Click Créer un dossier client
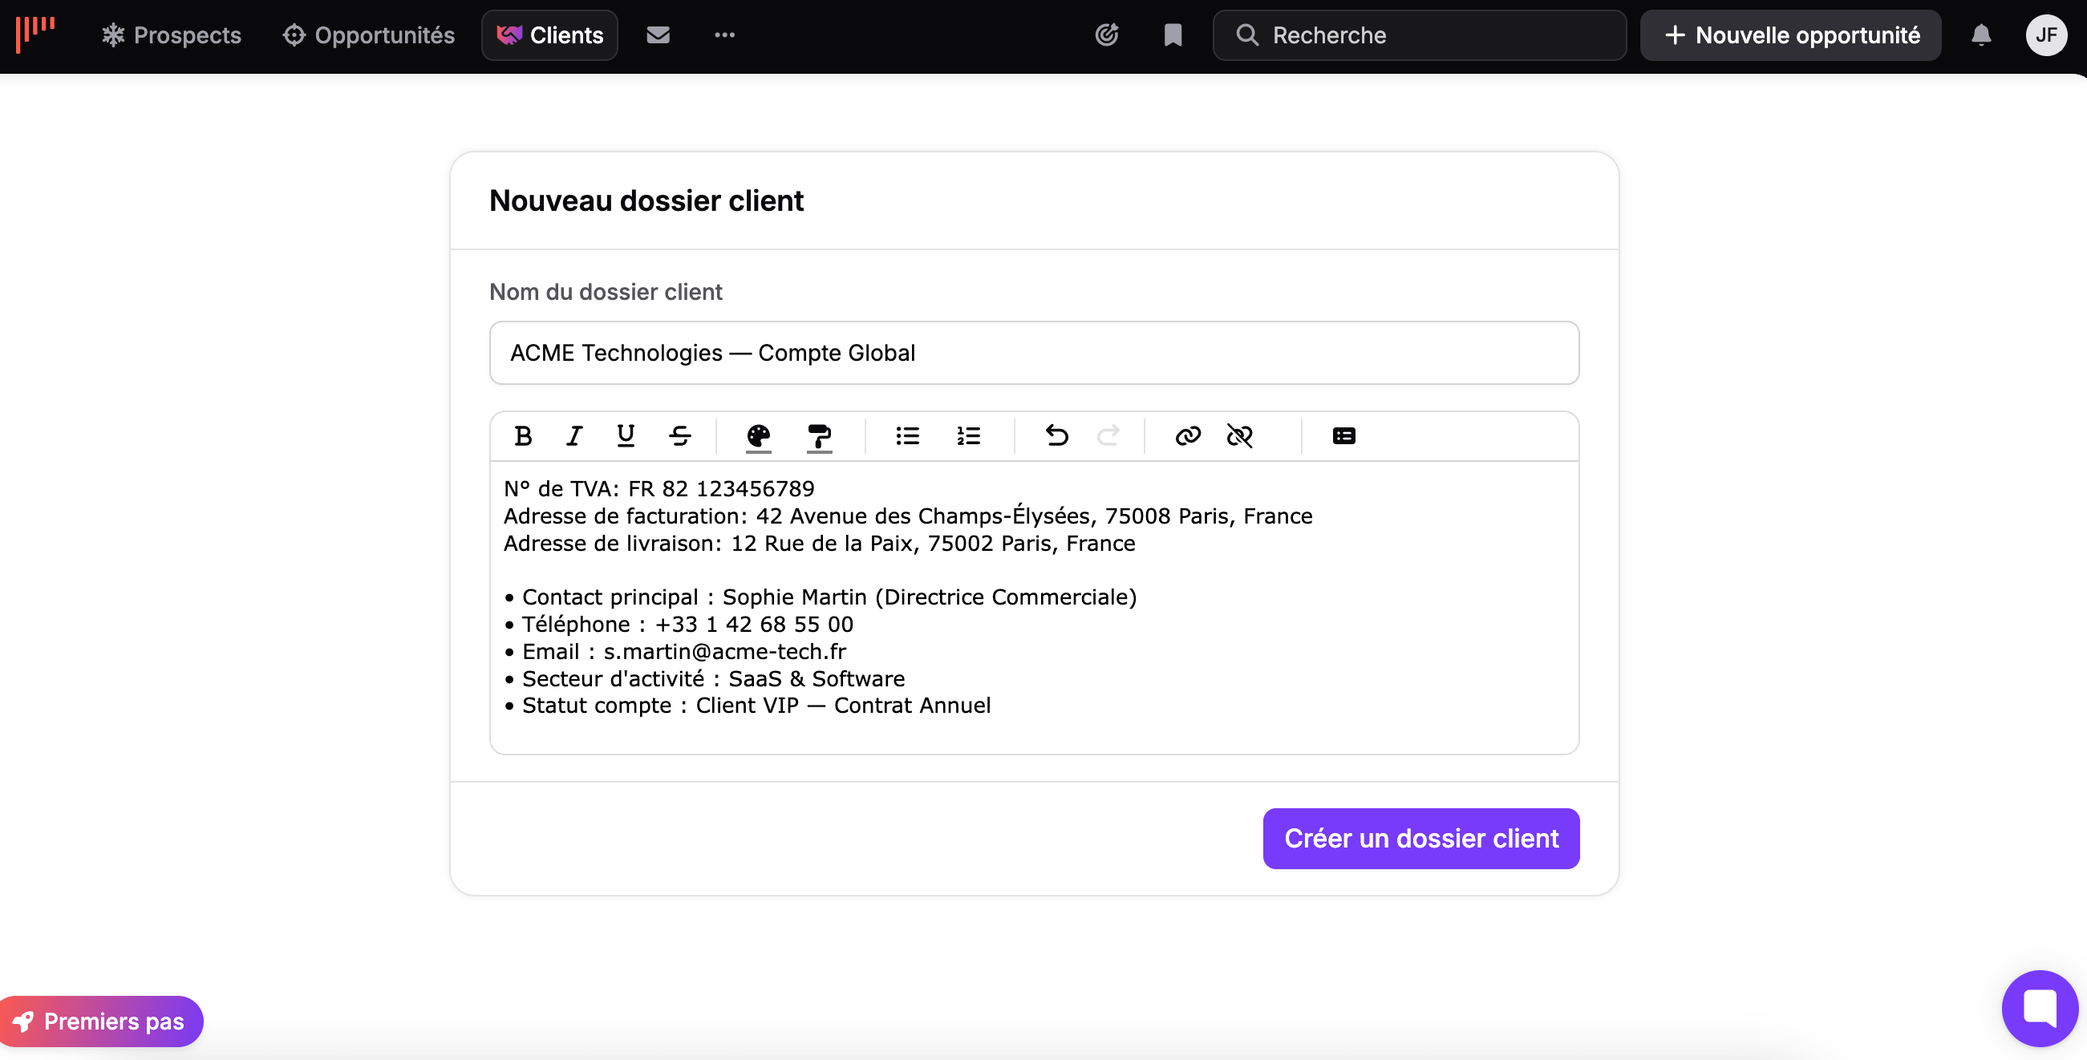This screenshot has width=2087, height=1060. [1421, 838]
